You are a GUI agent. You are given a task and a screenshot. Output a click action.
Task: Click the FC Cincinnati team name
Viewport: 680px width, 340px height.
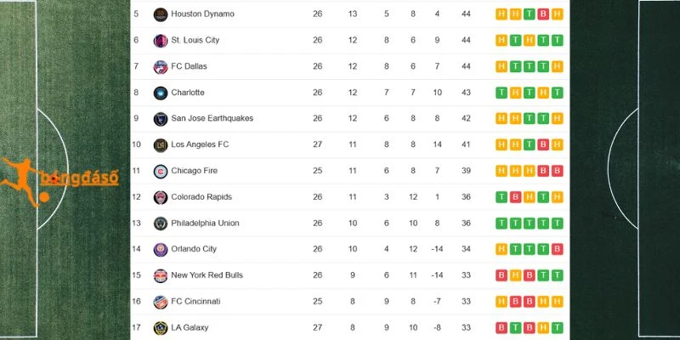coord(195,301)
